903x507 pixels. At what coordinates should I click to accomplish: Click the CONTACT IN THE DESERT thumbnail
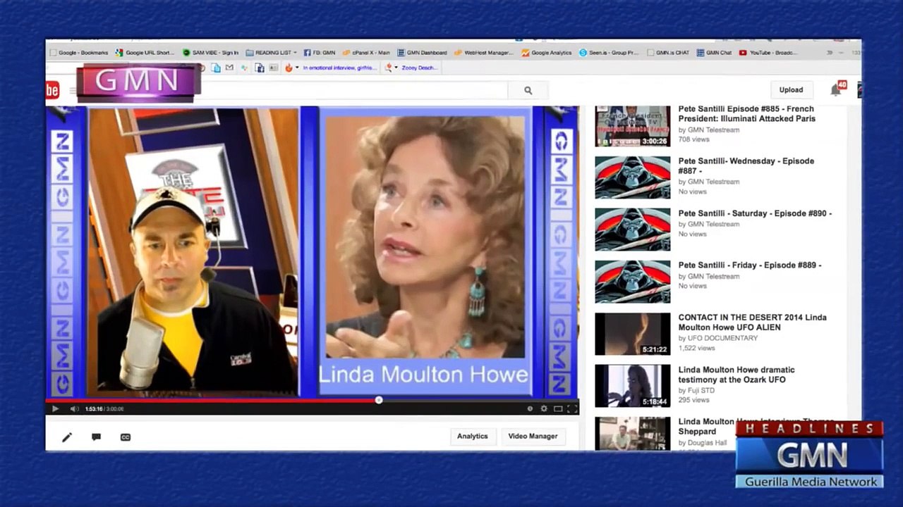point(633,334)
